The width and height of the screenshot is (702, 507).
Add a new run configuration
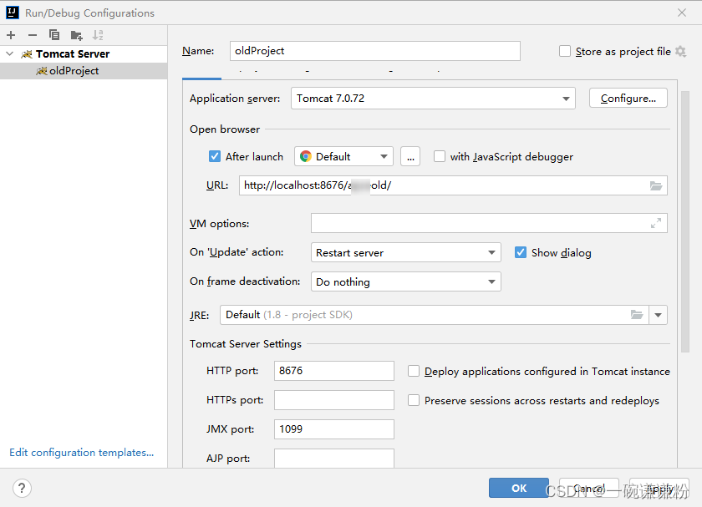coord(11,35)
